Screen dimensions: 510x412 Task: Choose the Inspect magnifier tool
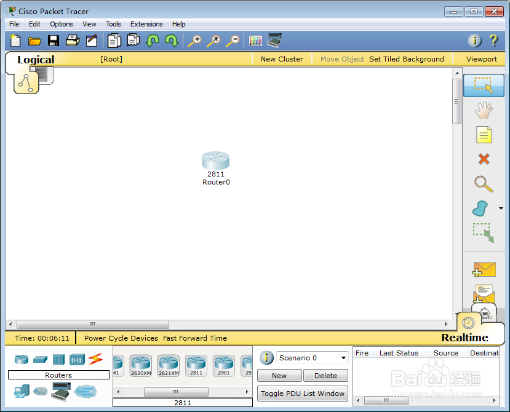coord(484,184)
